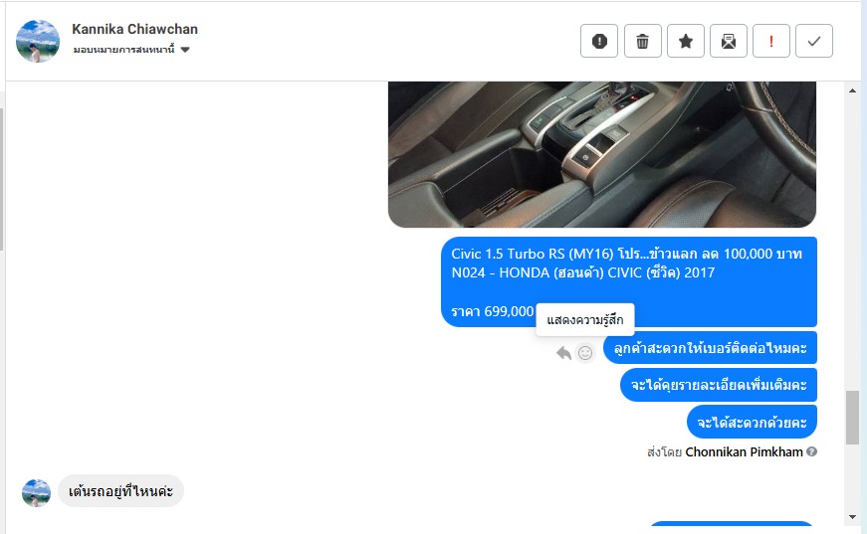This screenshot has width=867, height=534.
Task: Click the chat scrollbar thumb
Action: click(852, 418)
